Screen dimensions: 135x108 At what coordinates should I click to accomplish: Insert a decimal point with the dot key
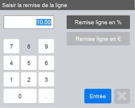point(46,96)
